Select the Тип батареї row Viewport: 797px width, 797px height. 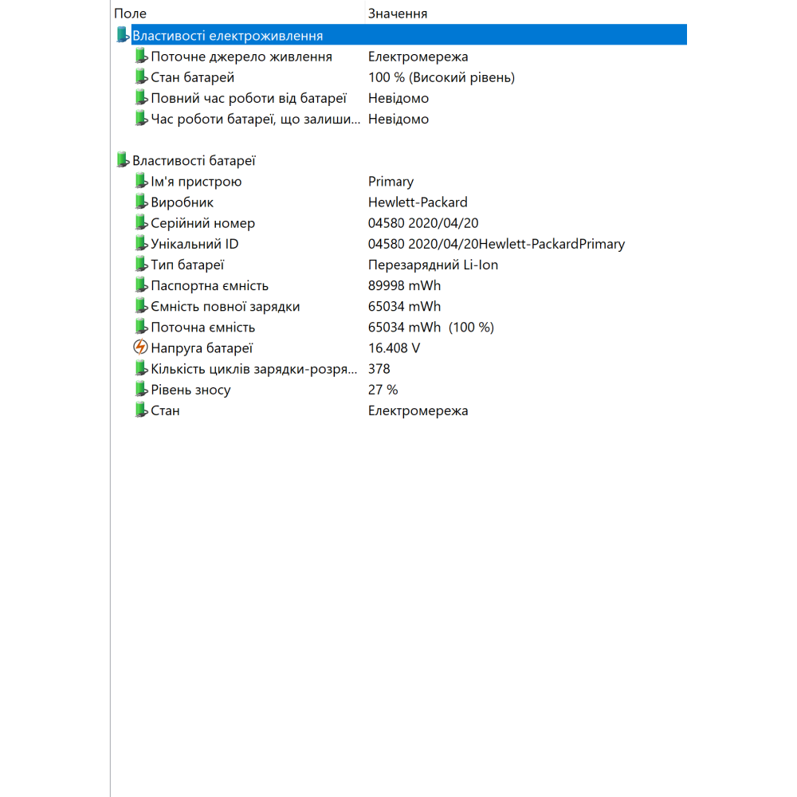point(187,265)
